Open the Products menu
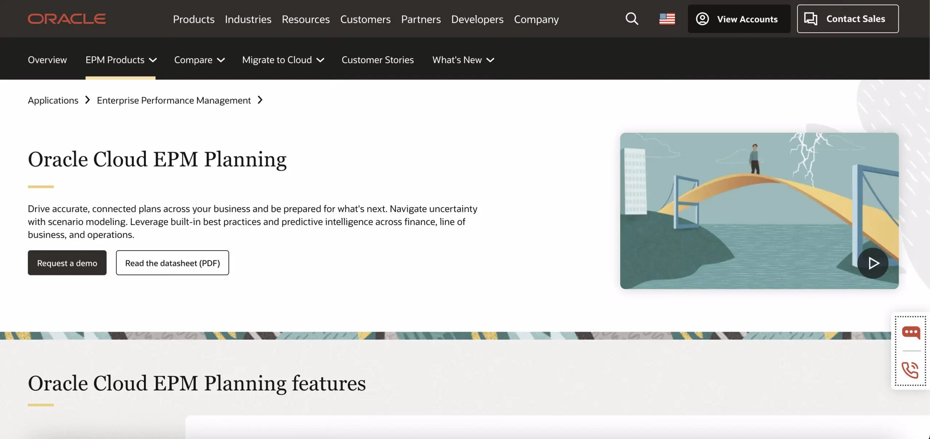Image resolution: width=930 pixels, height=439 pixels. [194, 19]
